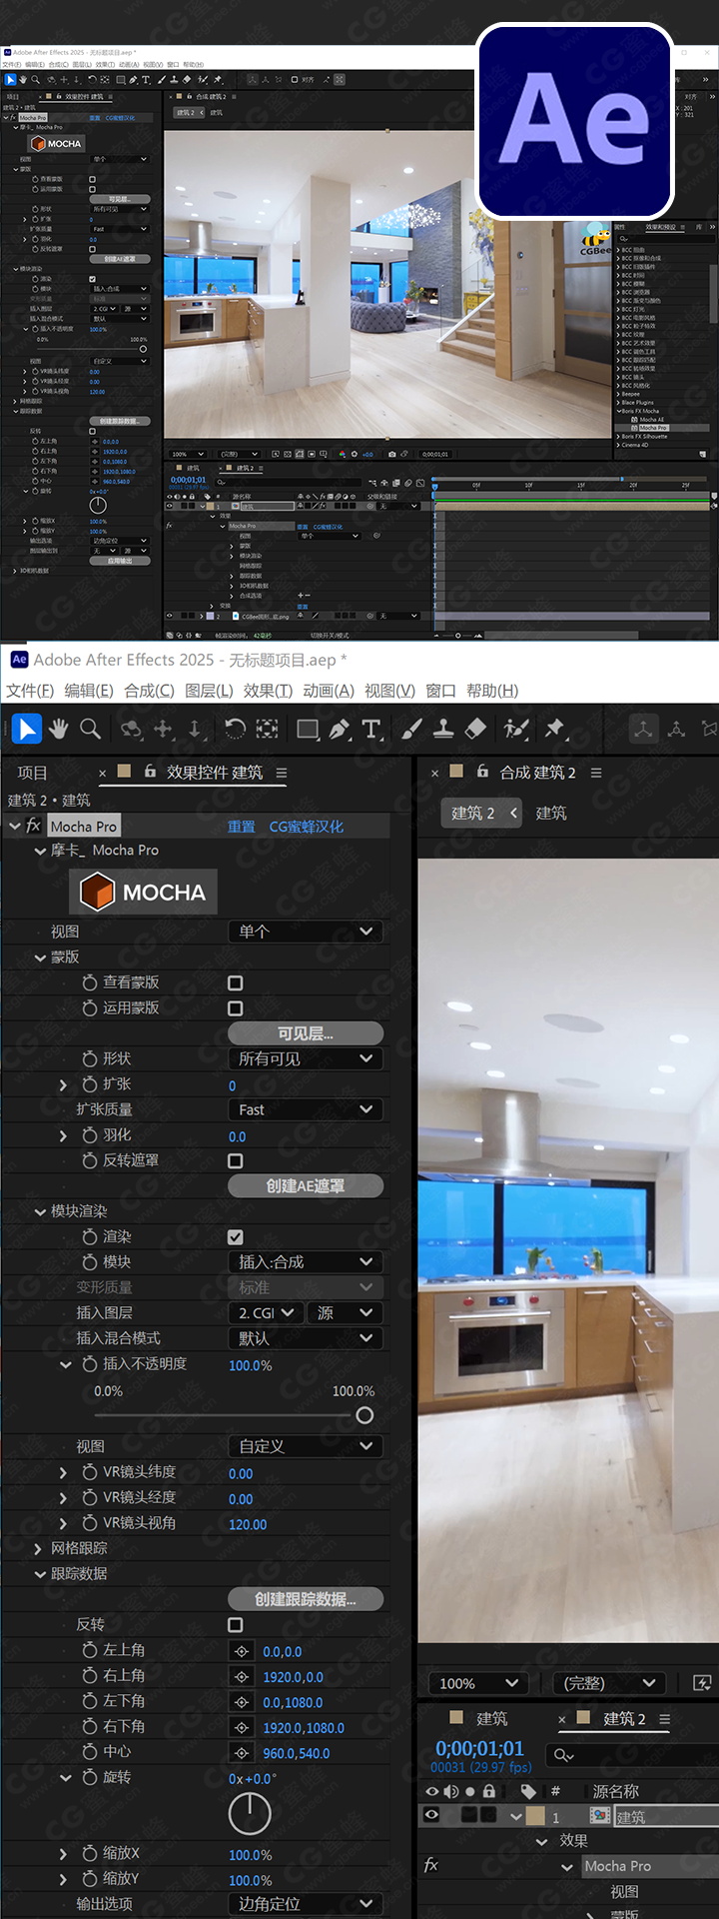This screenshot has height=1919, width=719.
Task: Open the 模块 dropdown showing 插入:合成
Action: click(307, 1262)
